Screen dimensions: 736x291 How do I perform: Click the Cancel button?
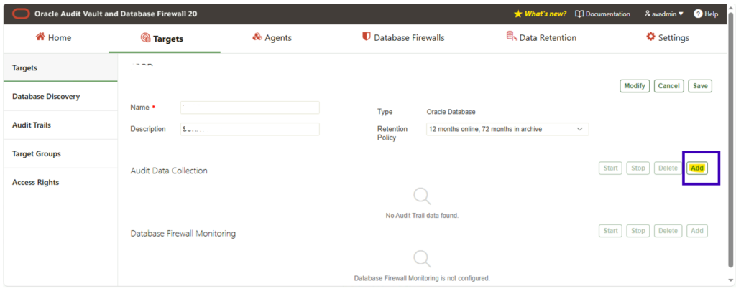coord(669,86)
